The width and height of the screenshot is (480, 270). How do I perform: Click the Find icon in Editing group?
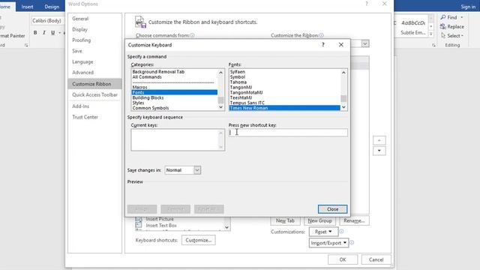point(443,17)
